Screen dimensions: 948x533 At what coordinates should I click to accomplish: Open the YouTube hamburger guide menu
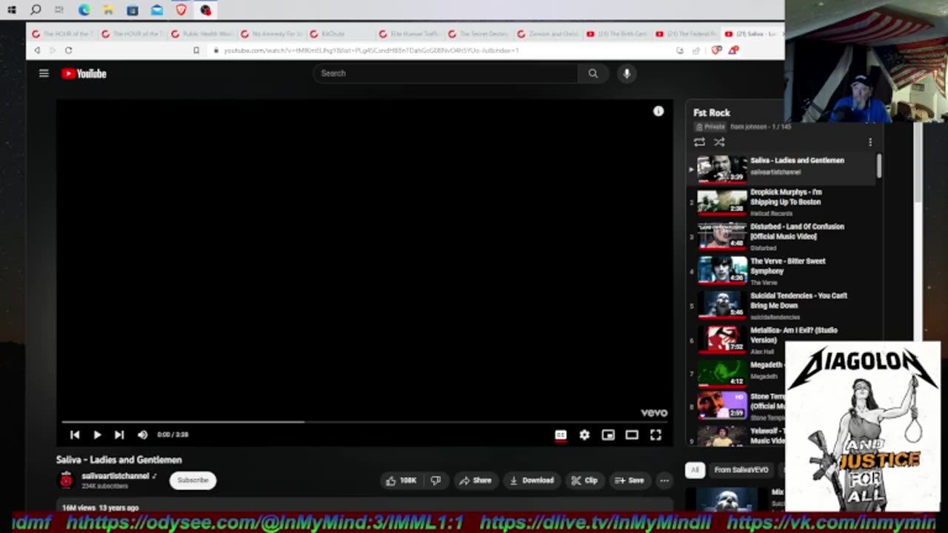[x=44, y=73]
